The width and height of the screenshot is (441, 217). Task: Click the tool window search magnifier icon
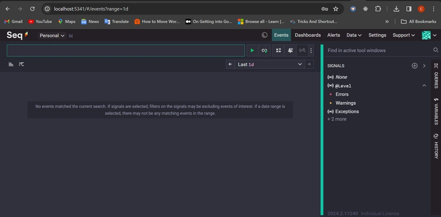coord(435,50)
